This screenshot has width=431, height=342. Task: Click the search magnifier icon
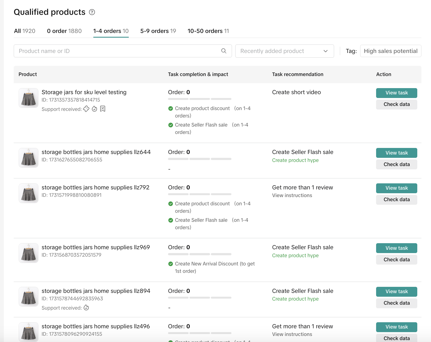[224, 51]
